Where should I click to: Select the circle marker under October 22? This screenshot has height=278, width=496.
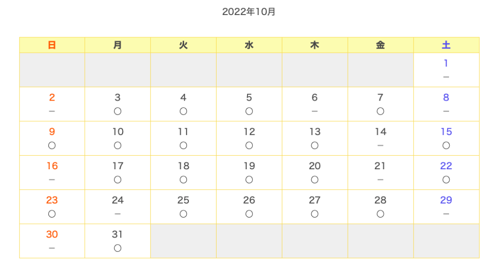446,179
